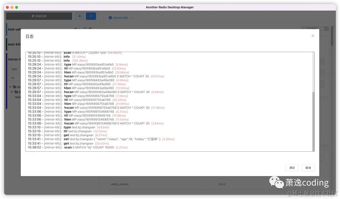
Task: Toggle the auto refresh switch
Action: point(325,29)
